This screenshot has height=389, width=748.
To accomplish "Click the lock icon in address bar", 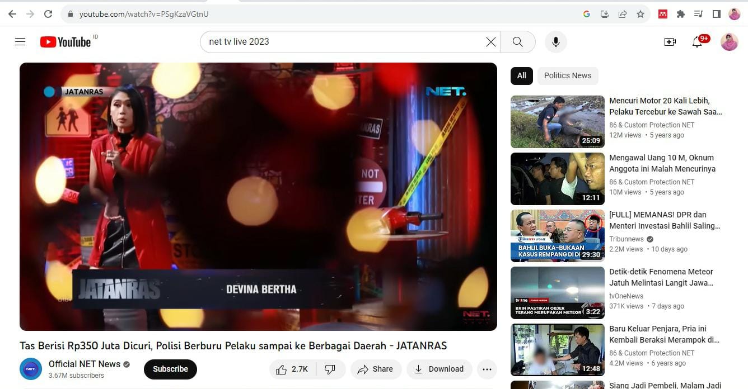I will (x=70, y=14).
